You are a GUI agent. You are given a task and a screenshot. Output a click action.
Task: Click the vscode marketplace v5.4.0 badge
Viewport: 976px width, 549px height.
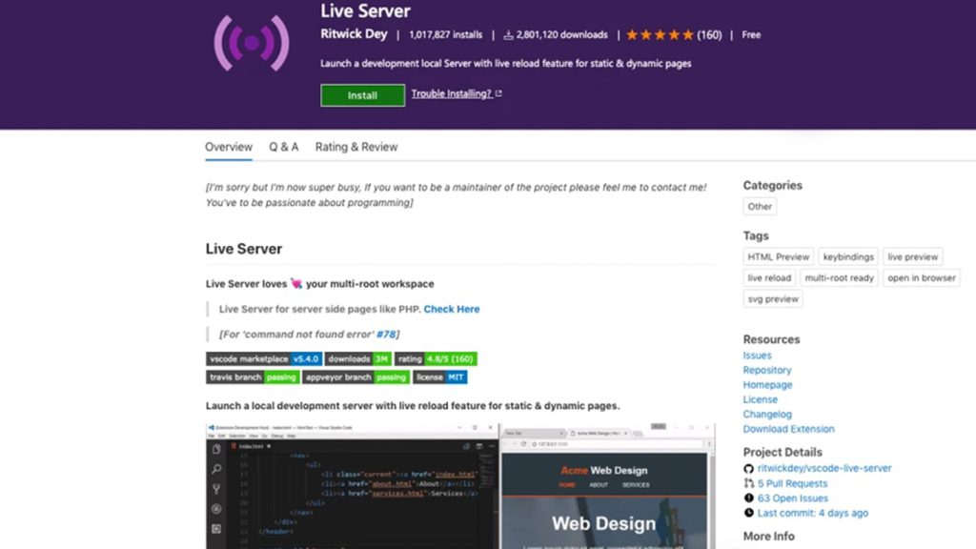[x=264, y=359]
